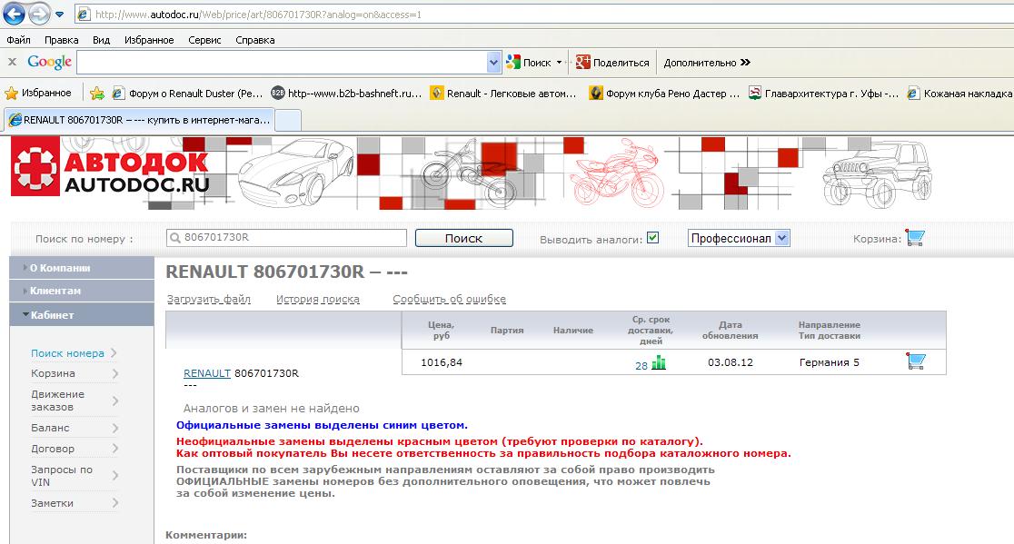This screenshot has height=544, width=1014.
Task: Click the autodoc.ru address bar
Action: (x=543, y=15)
